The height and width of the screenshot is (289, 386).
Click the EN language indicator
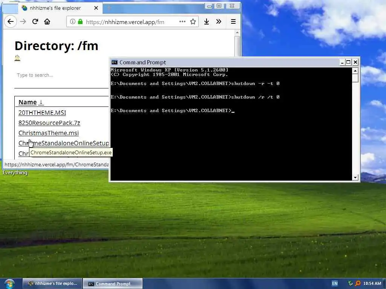coord(335,283)
